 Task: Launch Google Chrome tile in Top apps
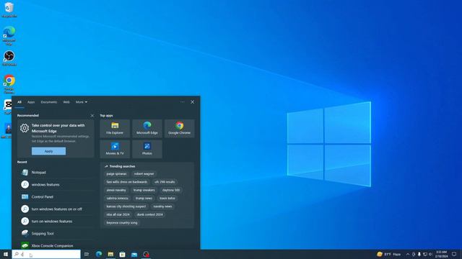pos(180,128)
